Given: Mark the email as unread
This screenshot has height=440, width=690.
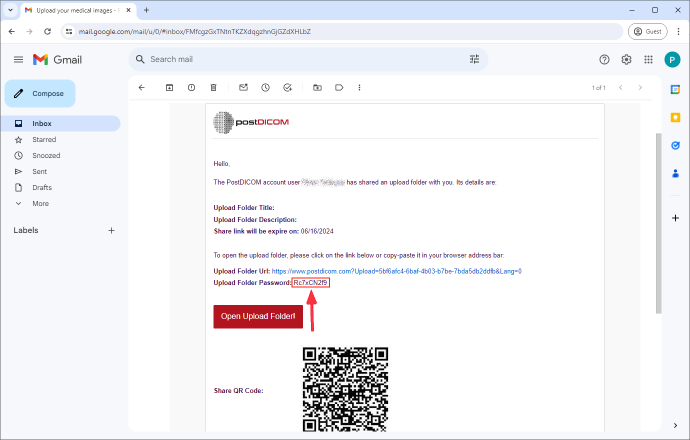Looking at the screenshot, I should tap(243, 87).
